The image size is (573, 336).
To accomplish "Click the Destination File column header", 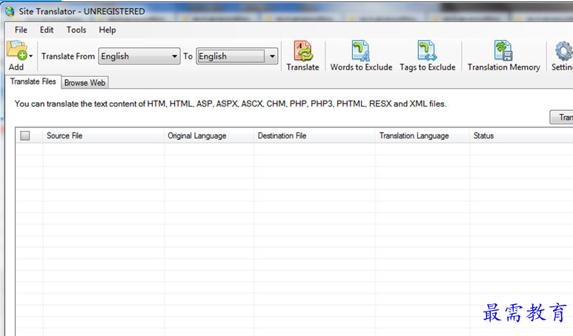I will (x=314, y=135).
